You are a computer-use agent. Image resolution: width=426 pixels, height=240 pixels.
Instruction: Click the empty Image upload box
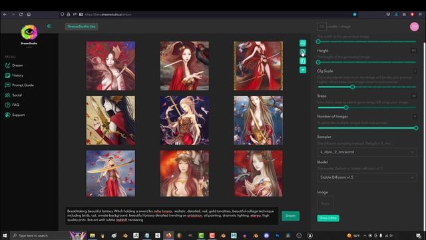point(325,204)
